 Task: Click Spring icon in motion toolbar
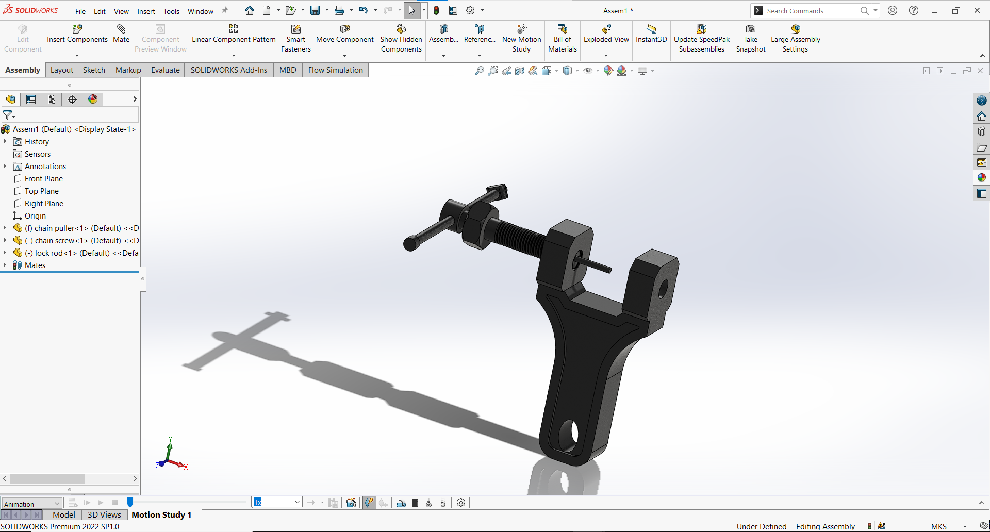click(x=415, y=503)
